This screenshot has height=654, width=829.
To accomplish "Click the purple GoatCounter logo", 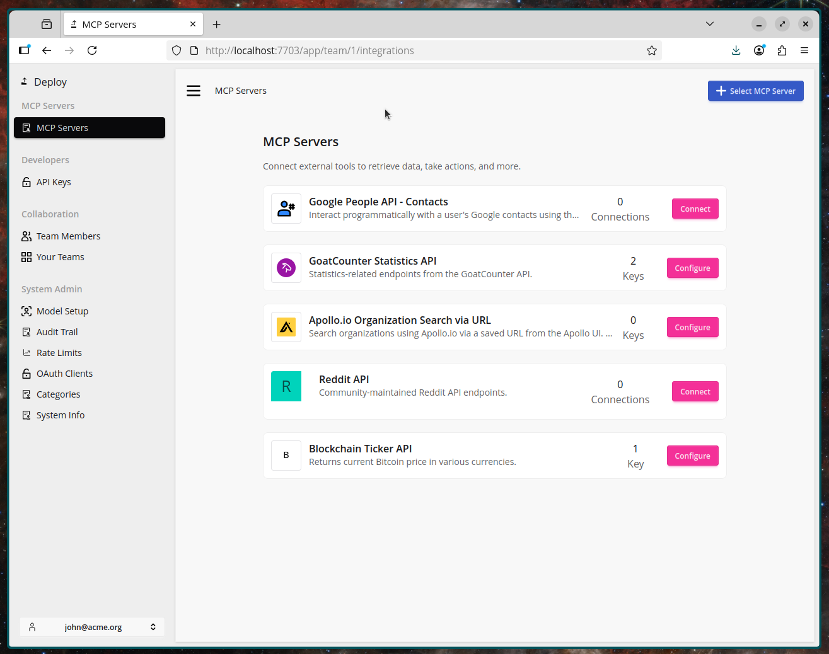I will tap(286, 268).
